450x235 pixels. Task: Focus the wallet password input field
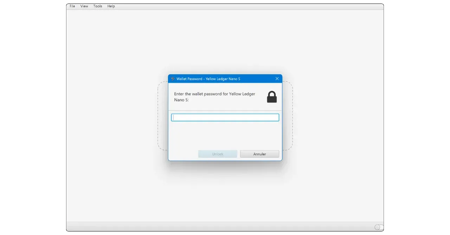225,118
